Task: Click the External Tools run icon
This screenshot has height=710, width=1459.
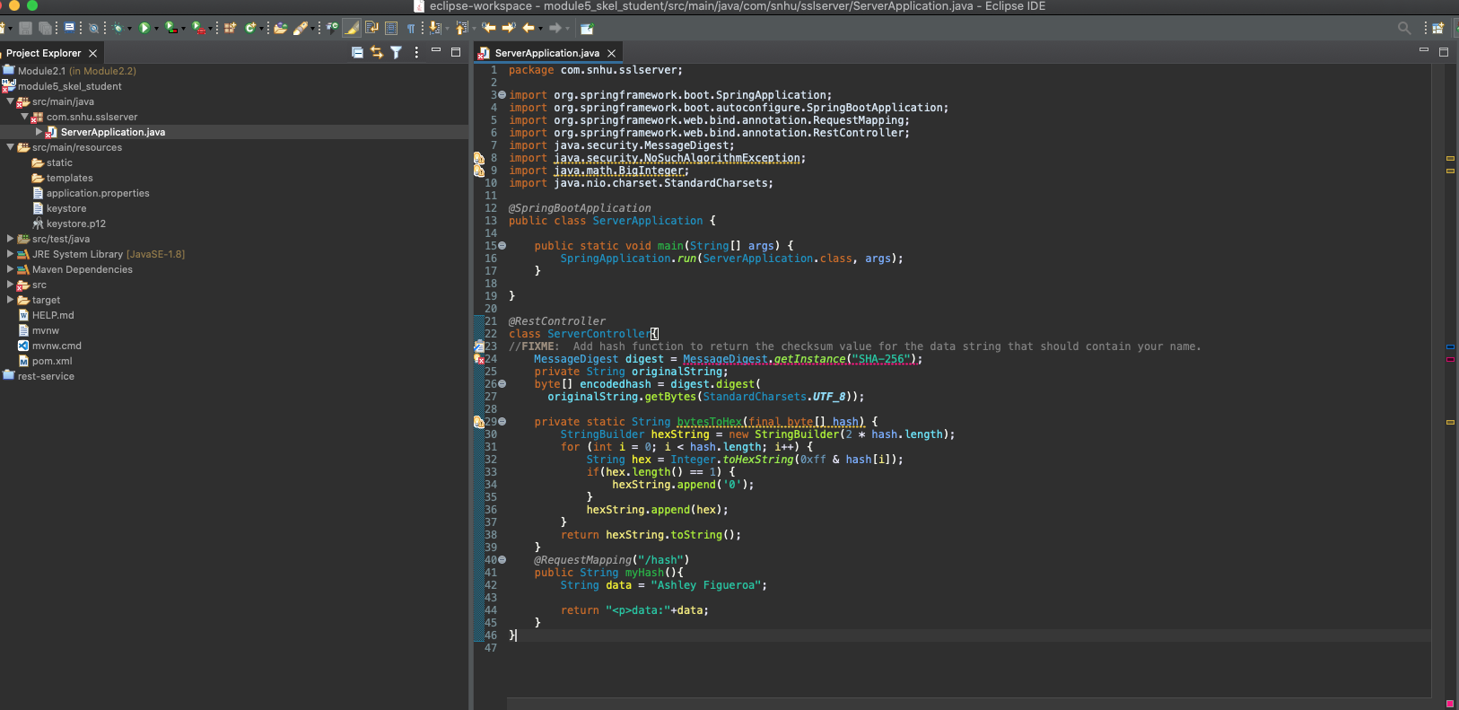Action: pyautogui.click(x=199, y=28)
